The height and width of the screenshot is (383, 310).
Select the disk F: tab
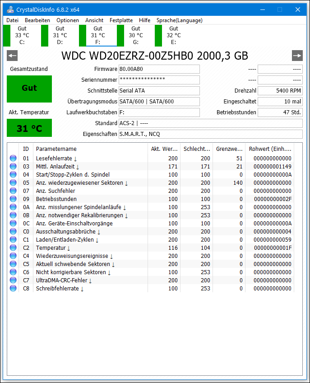tap(97, 35)
